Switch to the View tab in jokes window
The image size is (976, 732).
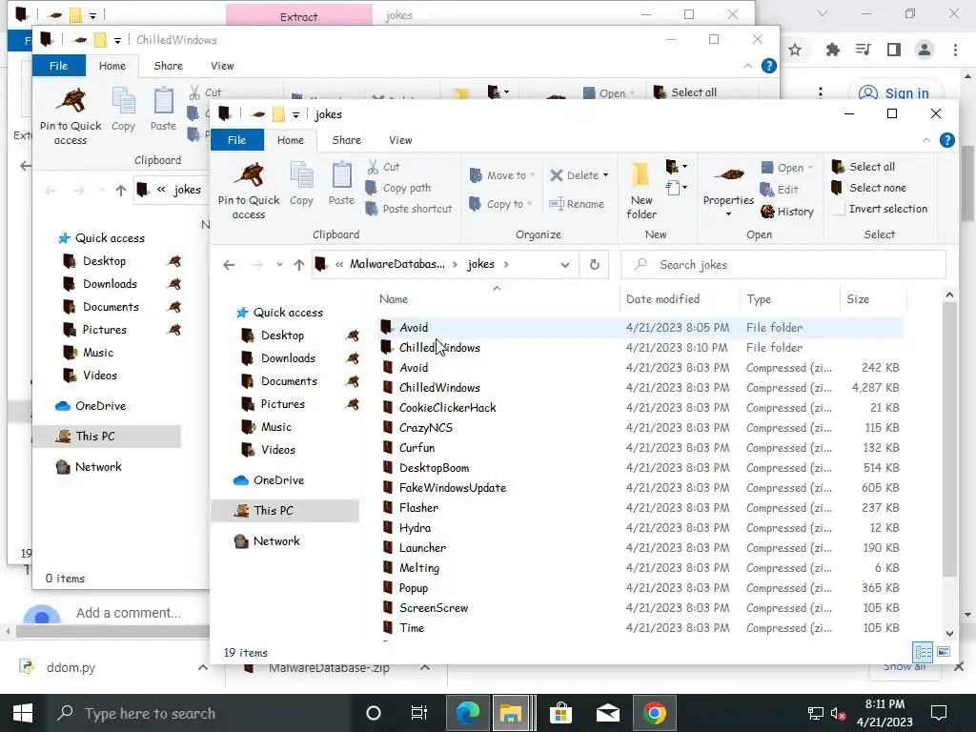click(x=400, y=140)
